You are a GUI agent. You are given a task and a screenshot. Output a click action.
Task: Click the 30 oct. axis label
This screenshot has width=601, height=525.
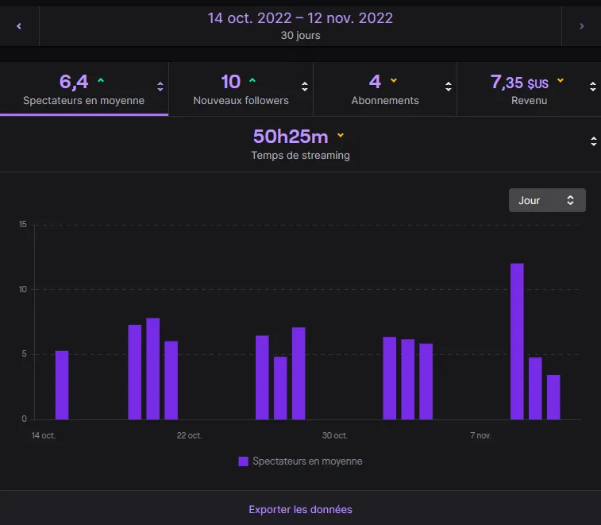(334, 435)
